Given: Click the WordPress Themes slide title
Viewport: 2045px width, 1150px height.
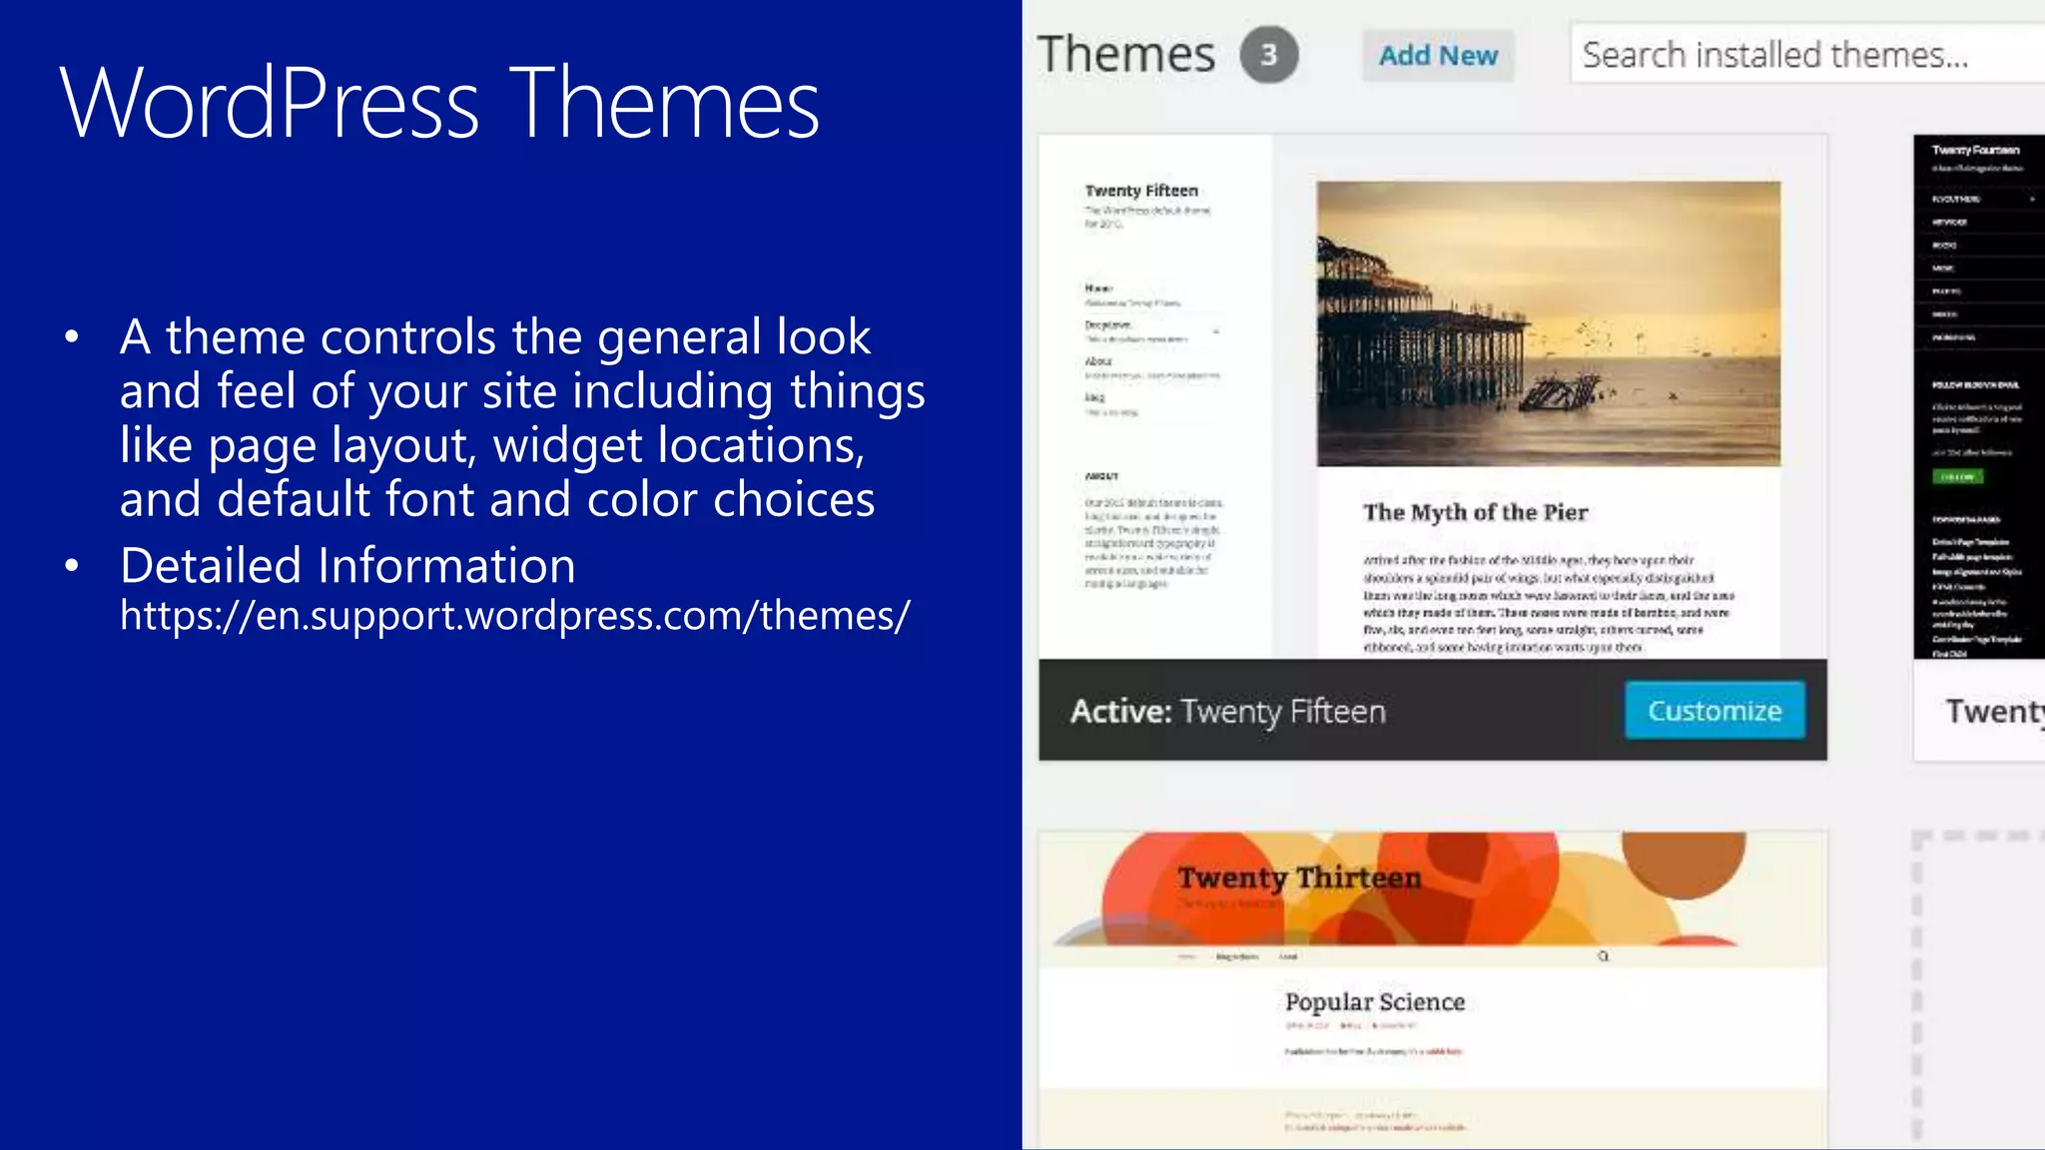Looking at the screenshot, I should (439, 103).
